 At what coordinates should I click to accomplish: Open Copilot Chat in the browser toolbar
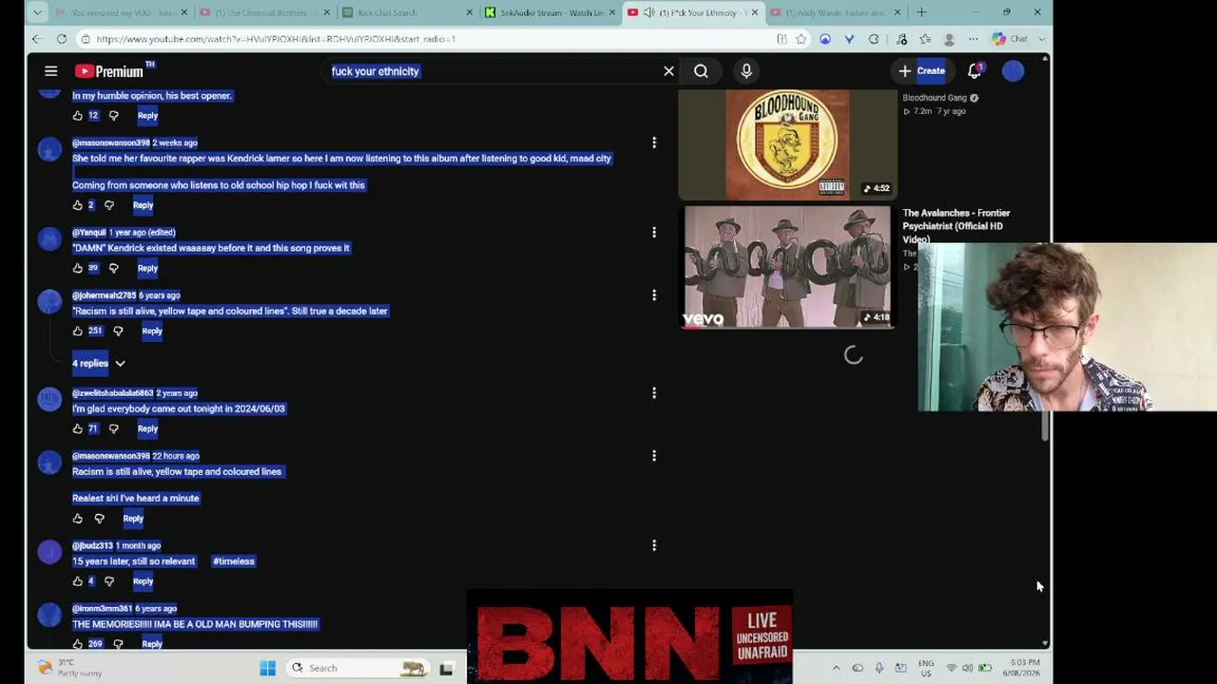(x=1010, y=39)
